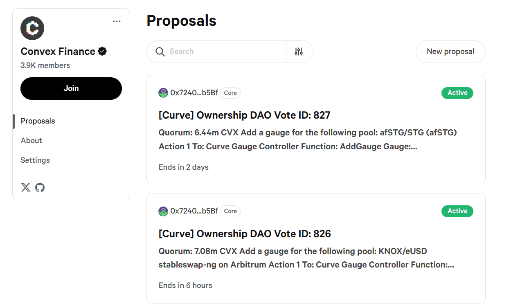Open Ownership DAO Vote ID: 827 proposal
The width and height of the screenshot is (511, 308).
tap(244, 115)
